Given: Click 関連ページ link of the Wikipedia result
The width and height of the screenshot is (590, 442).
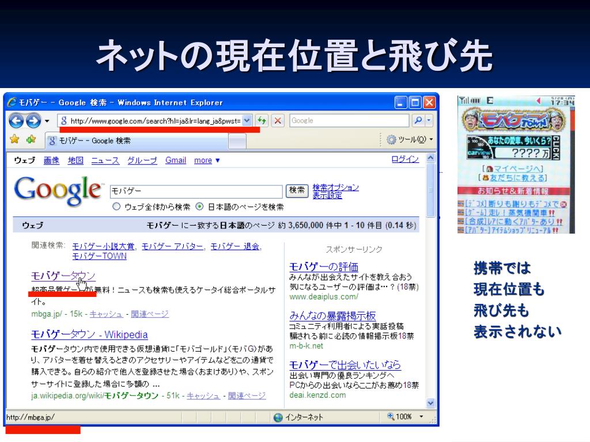Looking at the screenshot, I should 247,396.
